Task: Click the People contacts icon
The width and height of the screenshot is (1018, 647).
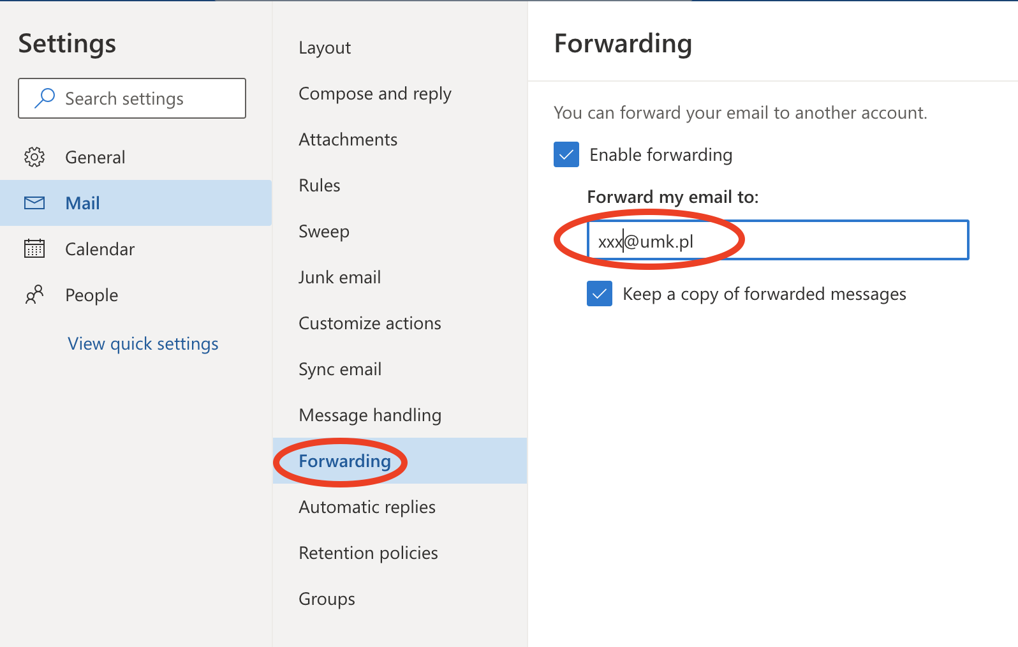Action: [x=34, y=295]
